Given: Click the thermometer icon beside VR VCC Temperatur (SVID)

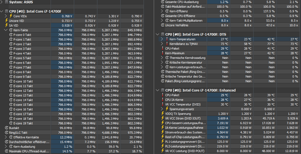Looking at the screenshot, I should pyautogui.click(x=163, y=104).
